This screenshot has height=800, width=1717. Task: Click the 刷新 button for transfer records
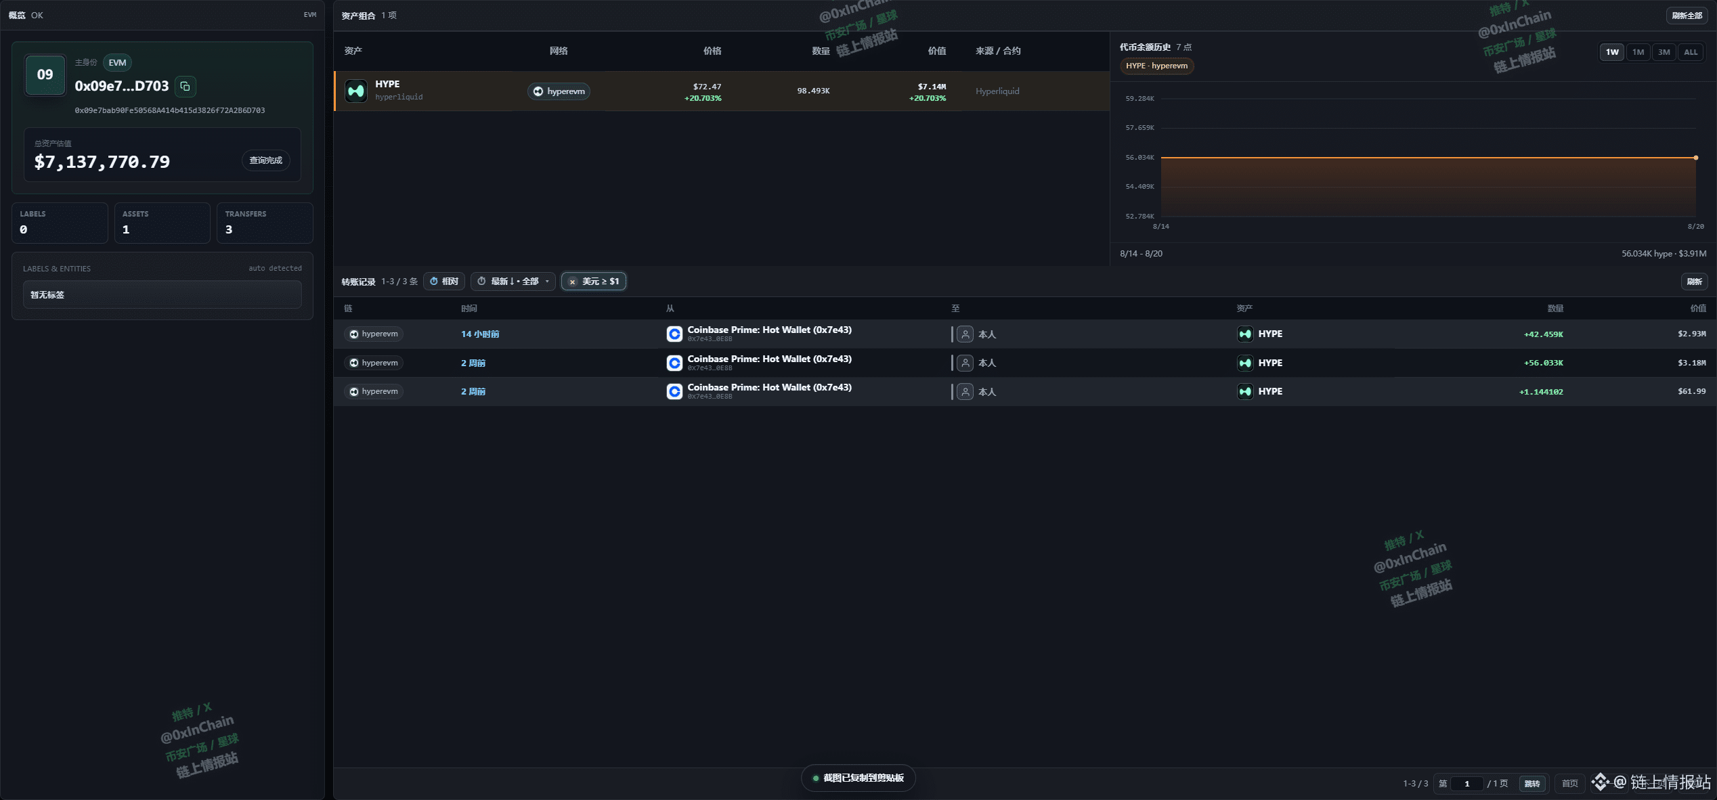coord(1694,282)
